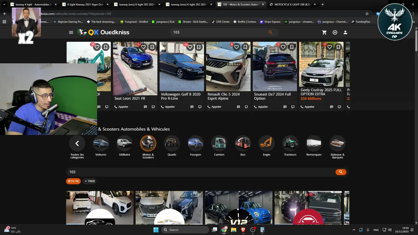Select the Tracteurs category
Viewport: 418px width, 235px height.
[x=290, y=146]
